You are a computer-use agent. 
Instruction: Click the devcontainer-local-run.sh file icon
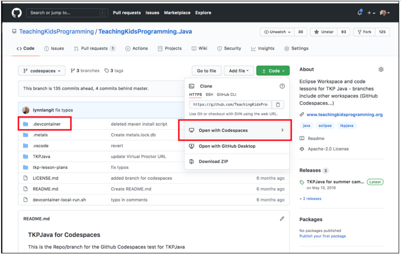click(26, 200)
